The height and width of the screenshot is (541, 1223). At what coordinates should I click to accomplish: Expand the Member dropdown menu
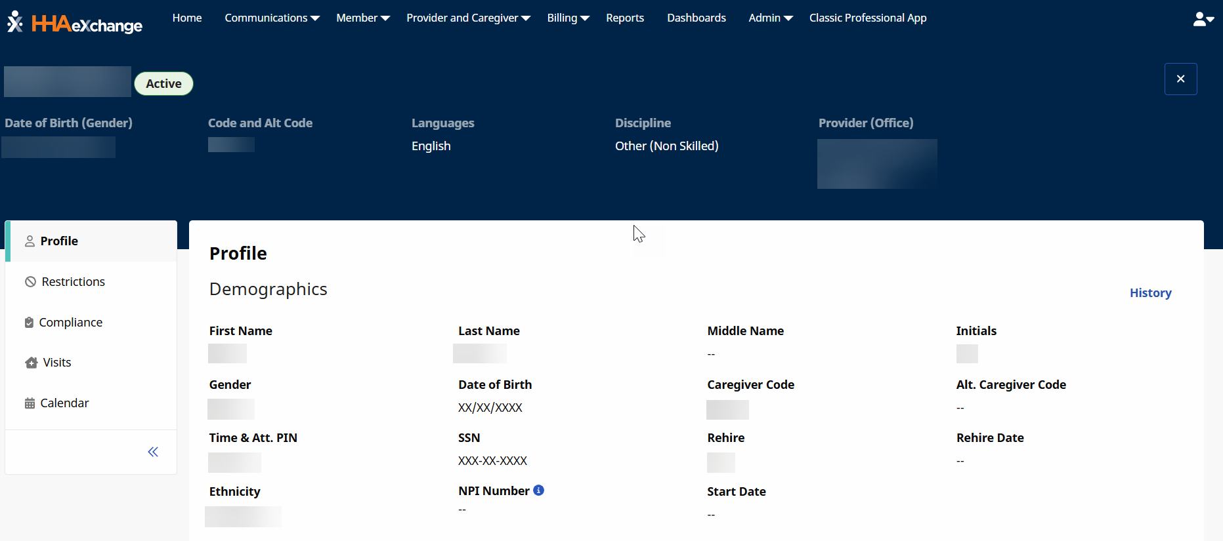(x=362, y=18)
